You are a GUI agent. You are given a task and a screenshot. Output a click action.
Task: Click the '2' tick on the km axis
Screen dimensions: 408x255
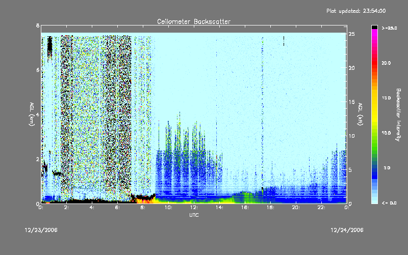pos(38,159)
